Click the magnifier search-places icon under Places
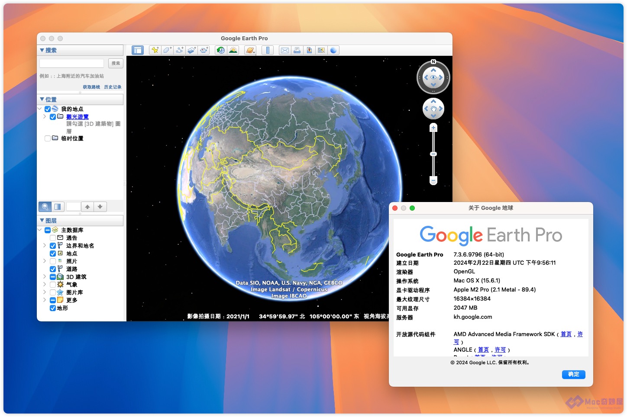Screen dimensions: 627x417 45,207
